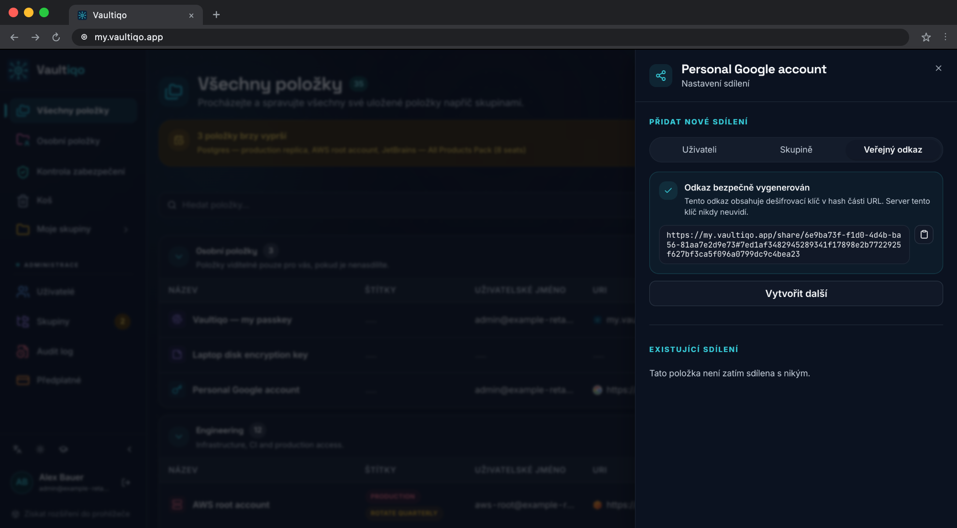957x528 pixels.
Task: Select the Veřejný odkaz tab
Action: tap(893, 150)
